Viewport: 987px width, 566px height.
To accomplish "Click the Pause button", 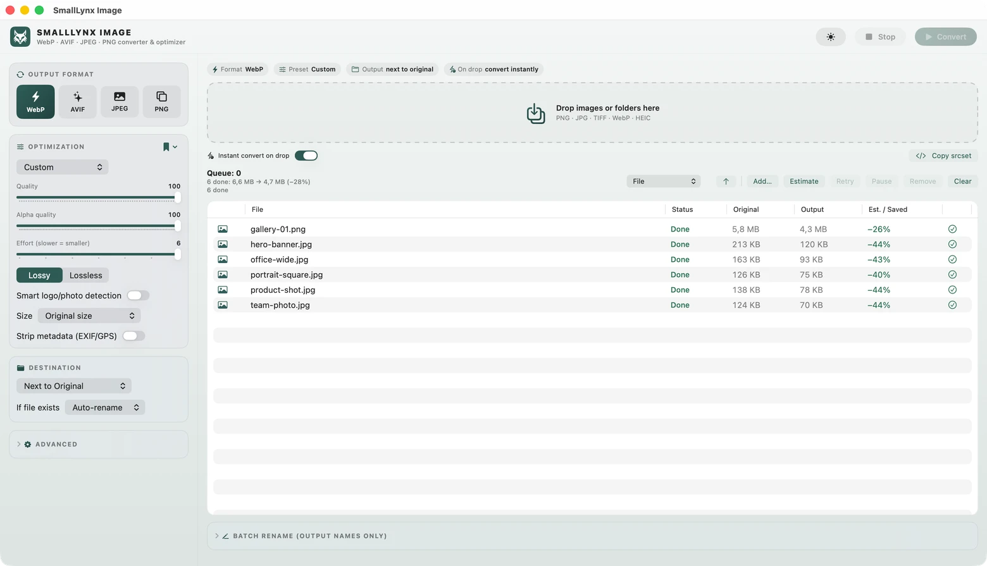I will (881, 181).
